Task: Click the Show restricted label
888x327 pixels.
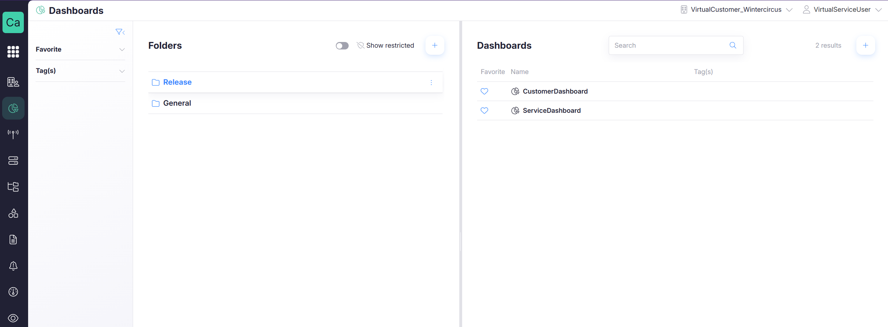Action: click(x=390, y=46)
